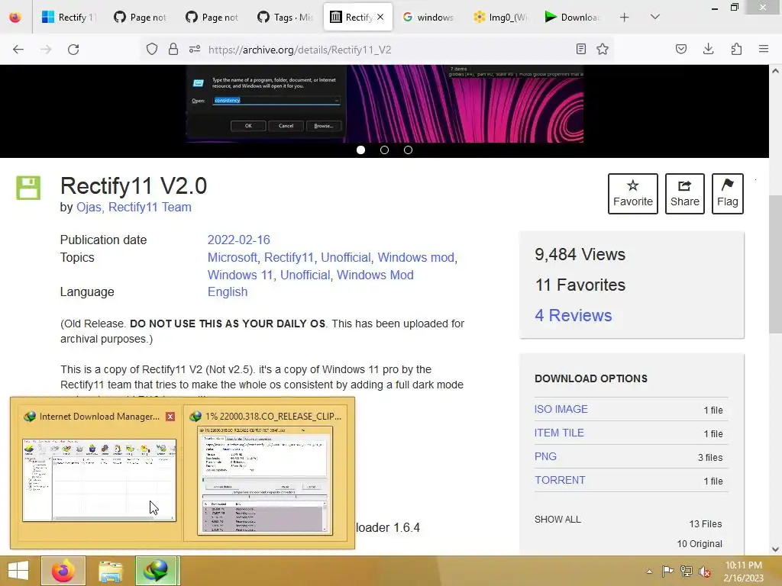Viewport: 782px width, 586px height.
Task: Select the second carousel dot
Action: [384, 150]
